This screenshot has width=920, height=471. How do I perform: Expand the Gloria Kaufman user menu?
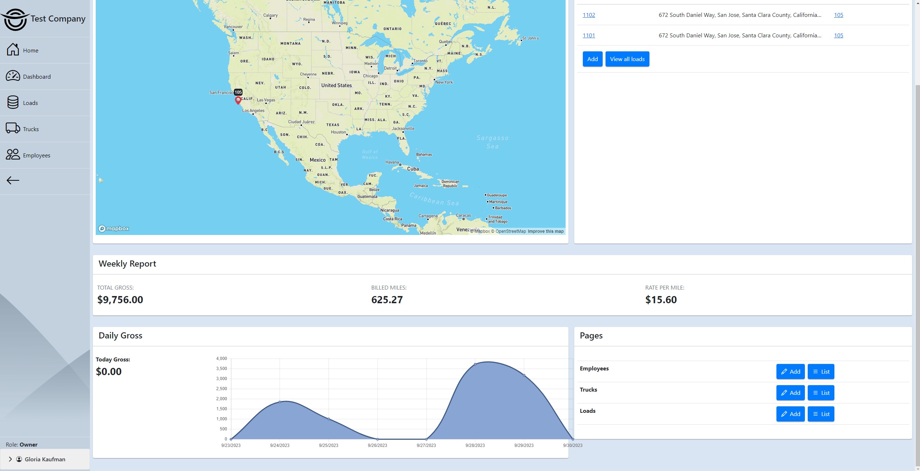pos(45,459)
